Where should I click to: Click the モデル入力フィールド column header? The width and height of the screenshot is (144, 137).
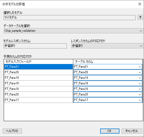39,62
